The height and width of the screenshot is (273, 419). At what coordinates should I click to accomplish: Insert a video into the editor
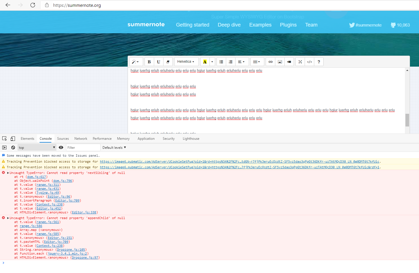click(x=289, y=62)
